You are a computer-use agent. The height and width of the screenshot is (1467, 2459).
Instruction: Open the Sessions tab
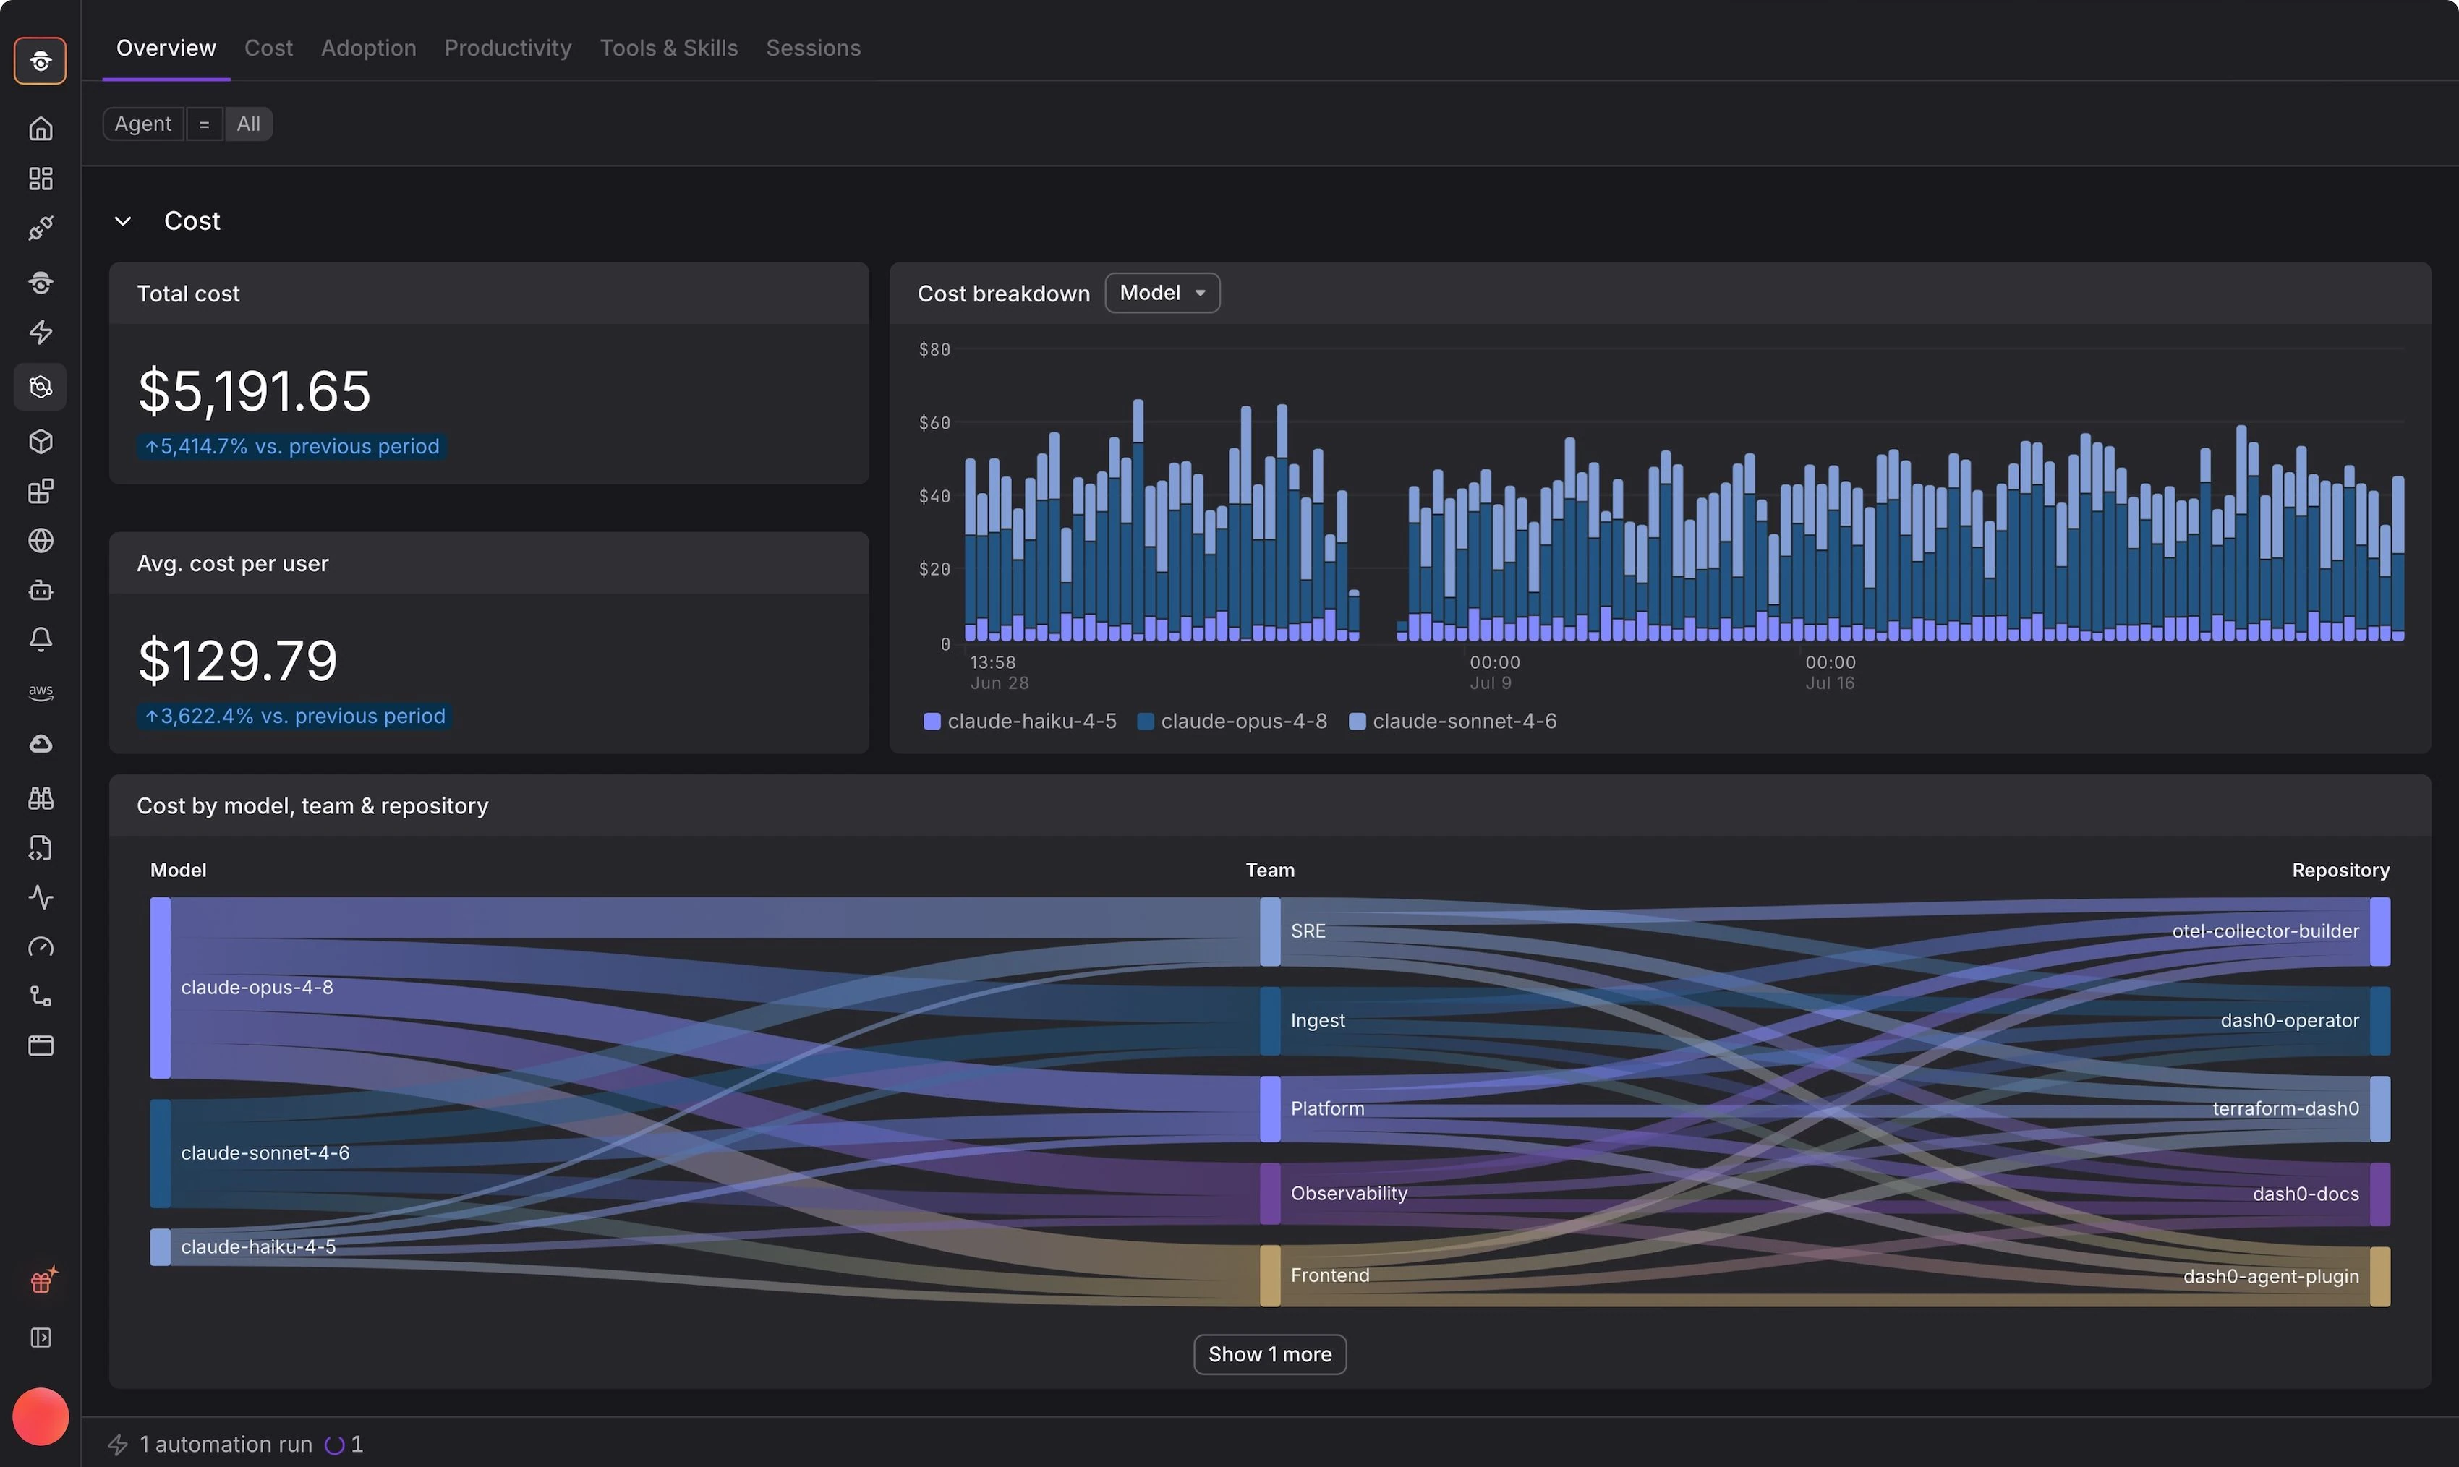click(x=813, y=48)
